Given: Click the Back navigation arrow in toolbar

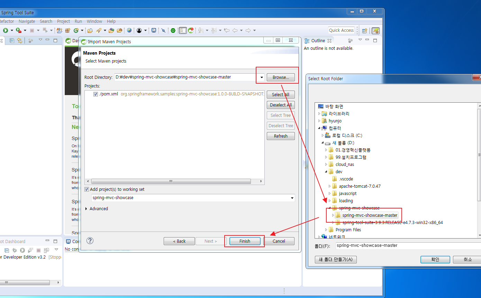Looking at the screenshot, I should 235,30.
